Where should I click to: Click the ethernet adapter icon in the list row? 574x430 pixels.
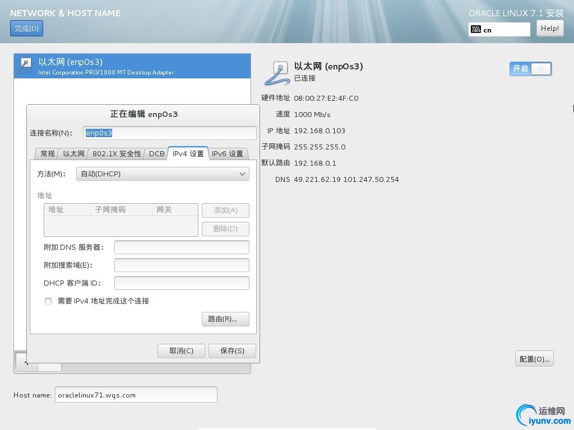25,66
